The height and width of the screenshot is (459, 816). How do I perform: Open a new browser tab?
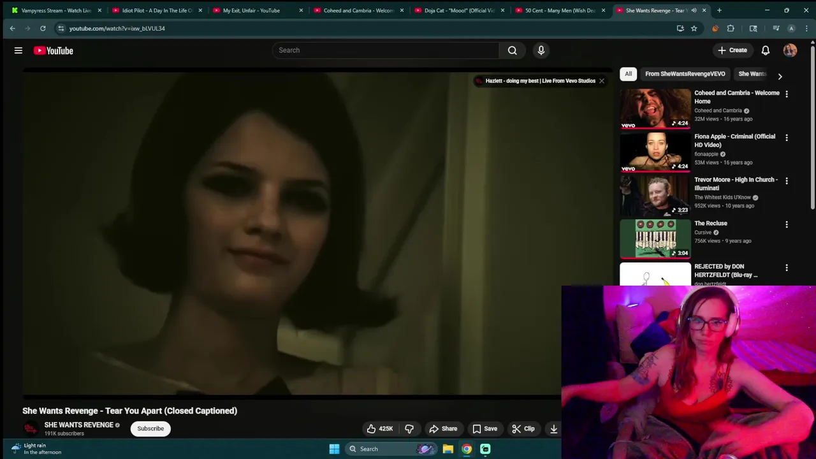click(719, 10)
